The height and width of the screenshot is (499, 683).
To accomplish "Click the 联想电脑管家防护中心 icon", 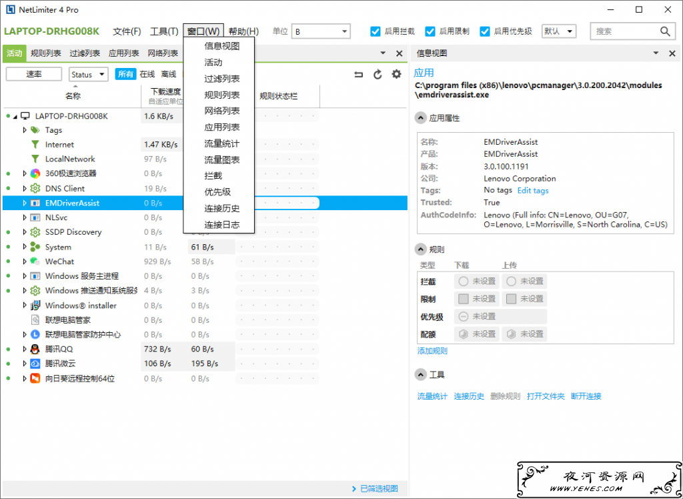I will [35, 335].
